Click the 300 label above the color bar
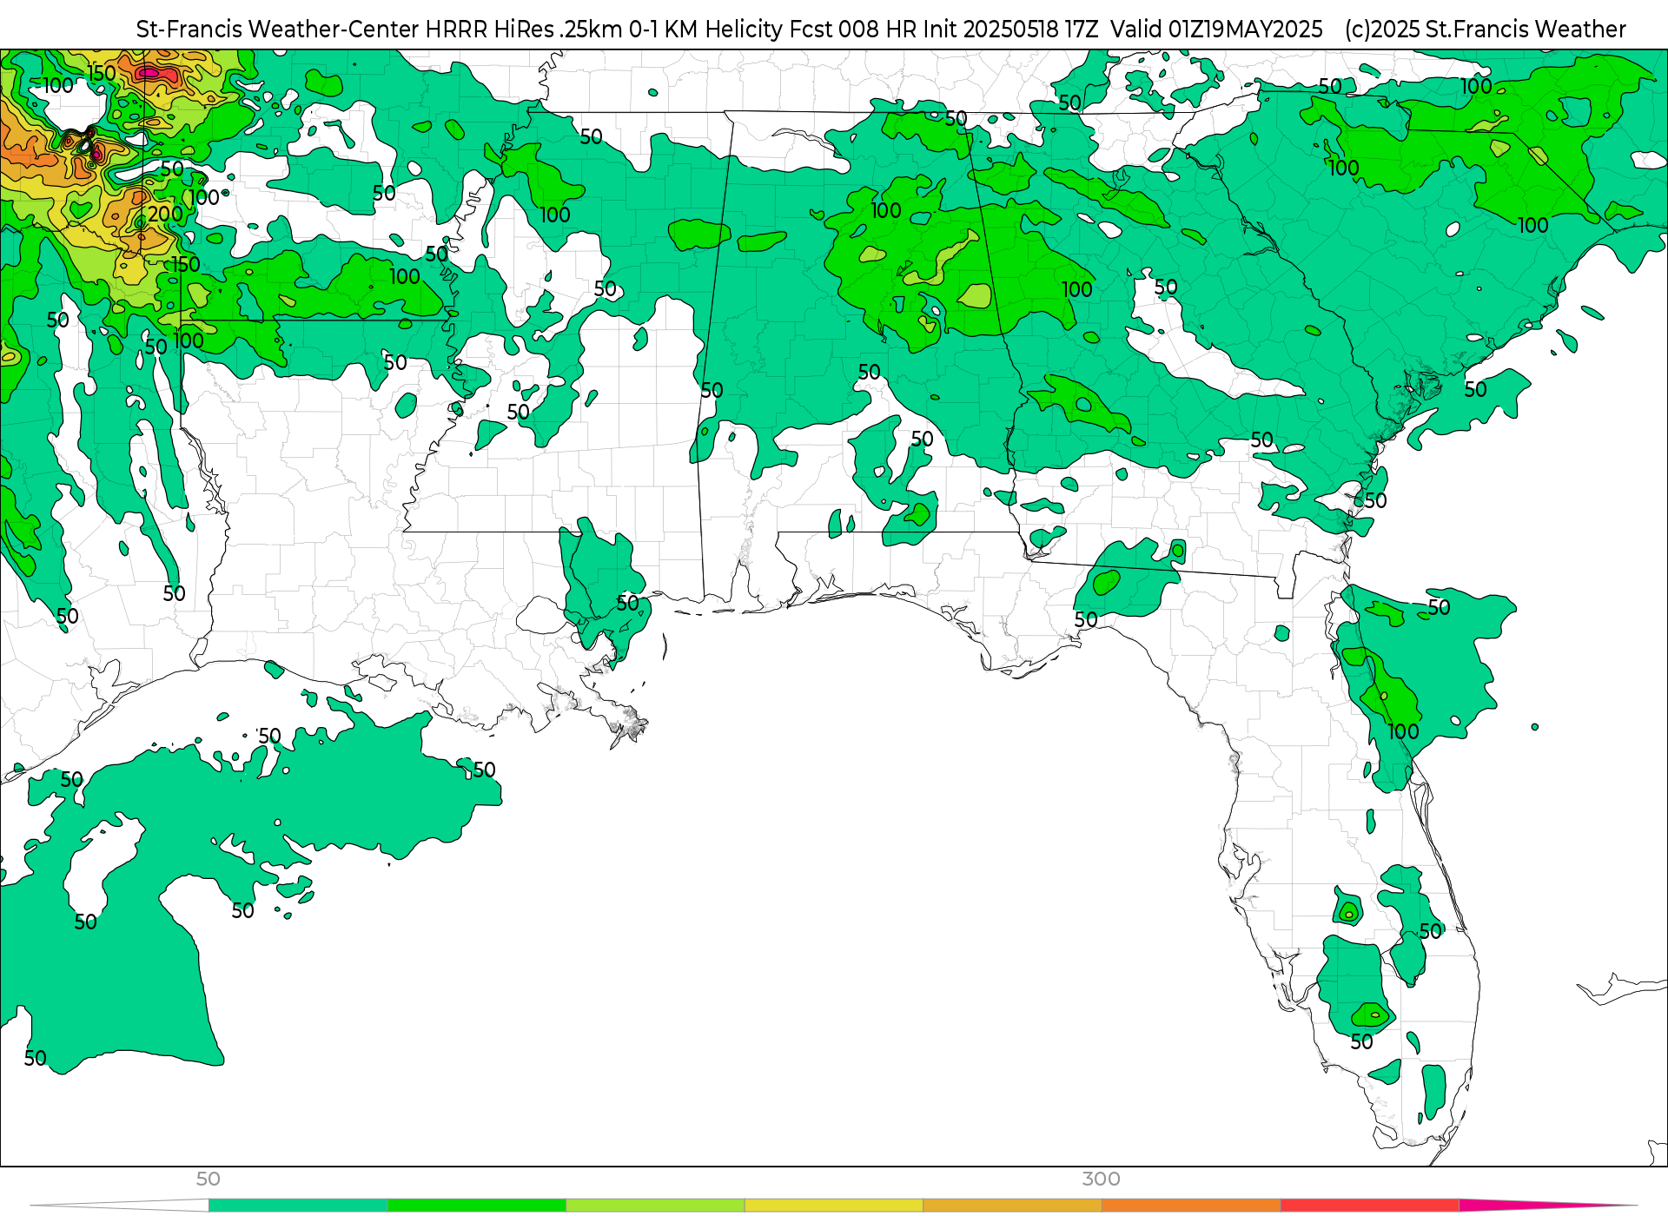Viewport: 1668px width, 1216px height. coord(1101,1179)
